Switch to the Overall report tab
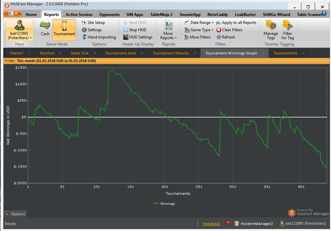Screen dimensions: 331x231 (17, 53)
